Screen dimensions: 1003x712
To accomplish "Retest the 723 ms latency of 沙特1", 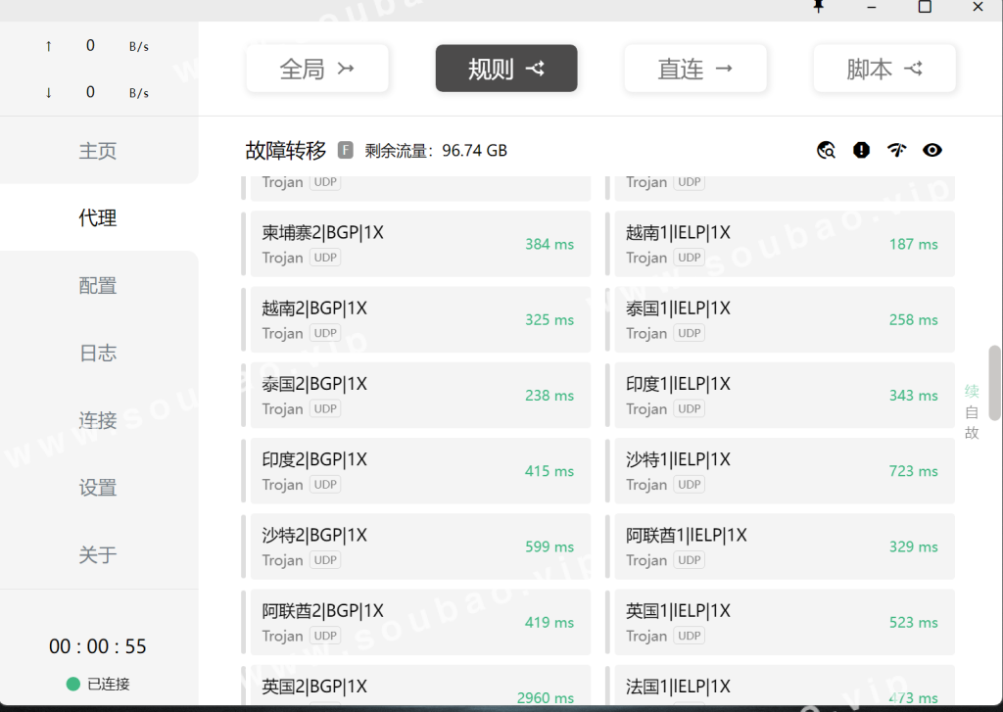I will 913,471.
